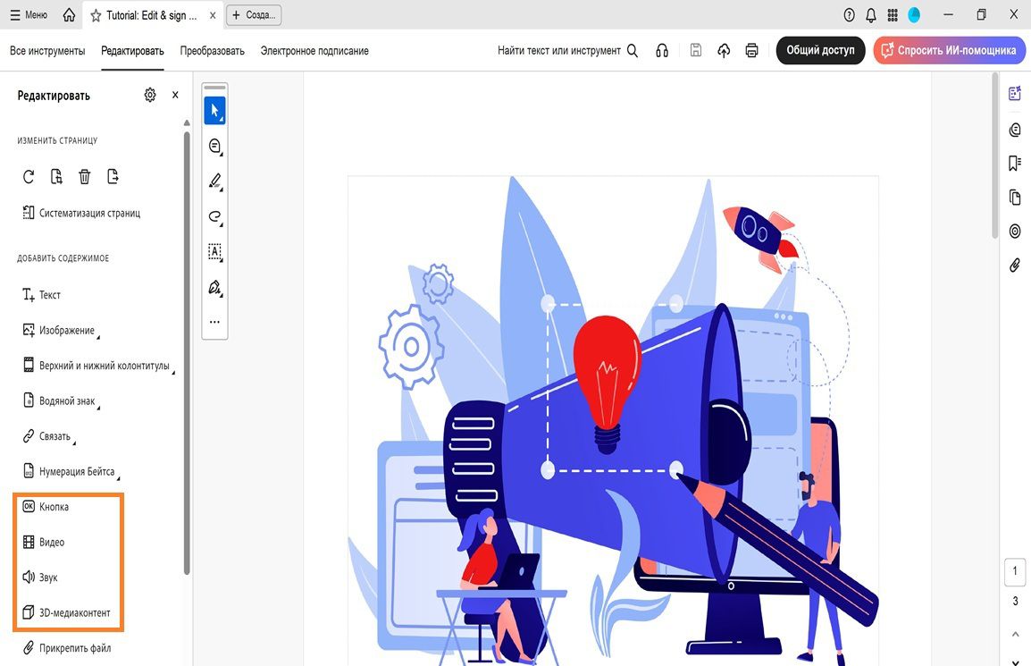1031x666 pixels.
Task: Select the comment bubble tool
Action: [215, 146]
